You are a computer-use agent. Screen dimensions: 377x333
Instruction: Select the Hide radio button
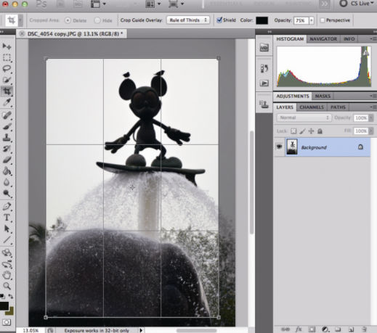97,20
